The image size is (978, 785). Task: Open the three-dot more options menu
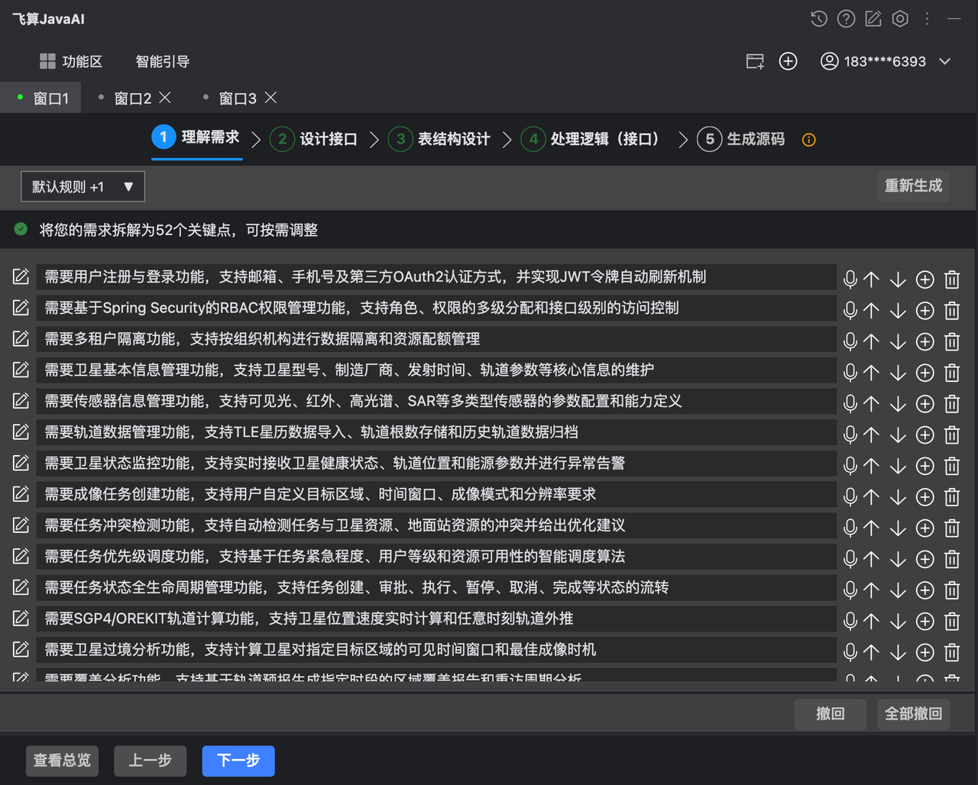pos(927,19)
